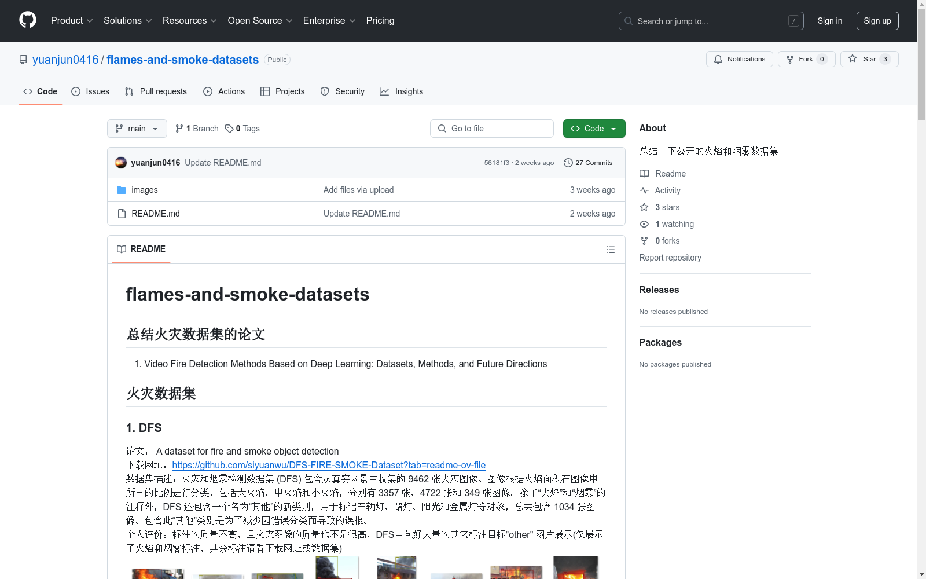Open the Pricing page

tap(380, 20)
